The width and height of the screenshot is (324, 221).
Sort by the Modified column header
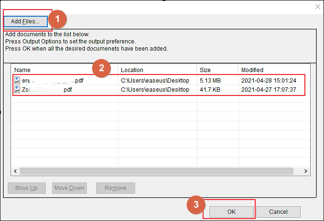pyautogui.click(x=272, y=70)
